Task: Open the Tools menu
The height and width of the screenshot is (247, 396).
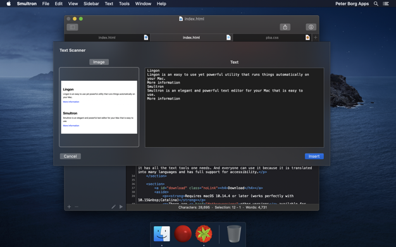Action: 124,4
